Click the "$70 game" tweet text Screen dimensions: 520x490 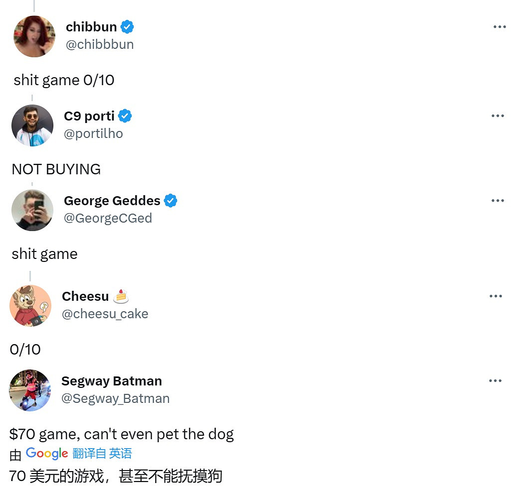pos(121,434)
